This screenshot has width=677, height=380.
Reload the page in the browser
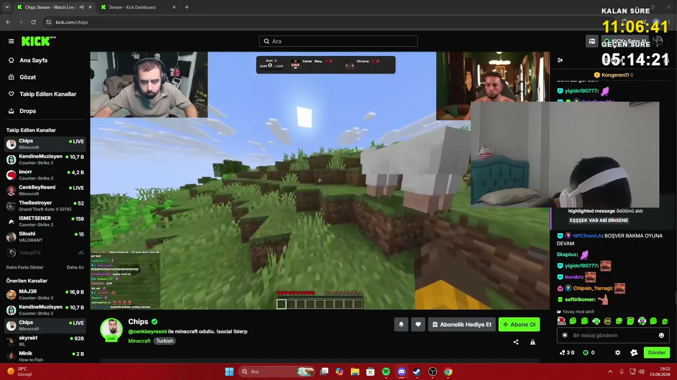tap(33, 22)
